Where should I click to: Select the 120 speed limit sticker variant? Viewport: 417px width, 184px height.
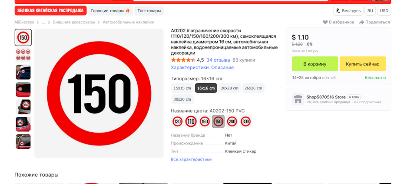click(x=177, y=122)
